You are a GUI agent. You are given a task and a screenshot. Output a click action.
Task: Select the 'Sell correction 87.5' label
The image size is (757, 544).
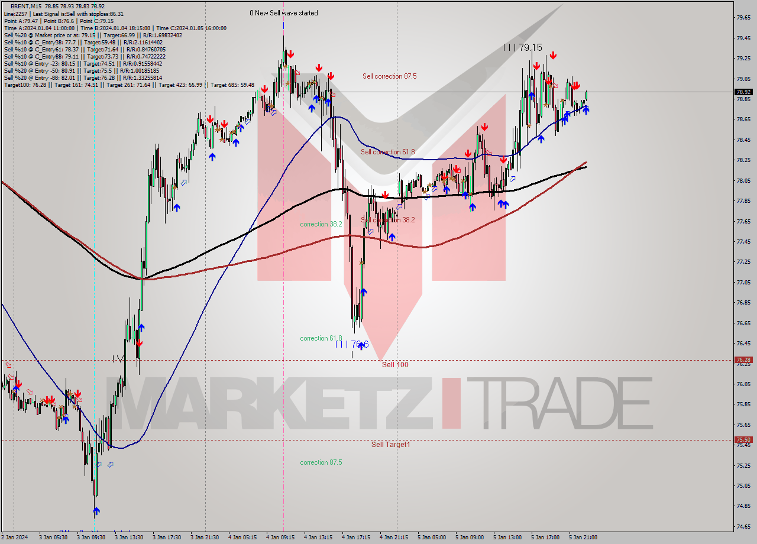tap(389, 76)
